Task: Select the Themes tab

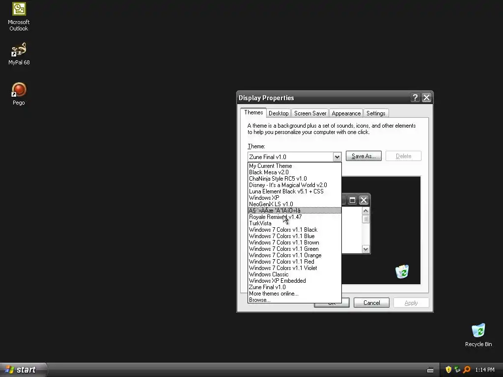Action: [x=253, y=112]
